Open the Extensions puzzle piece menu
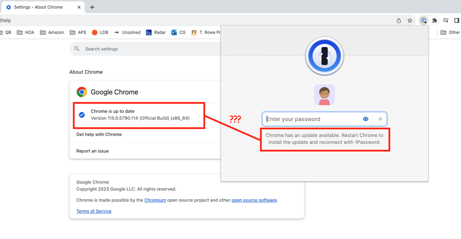The width and height of the screenshot is (461, 239). click(434, 20)
